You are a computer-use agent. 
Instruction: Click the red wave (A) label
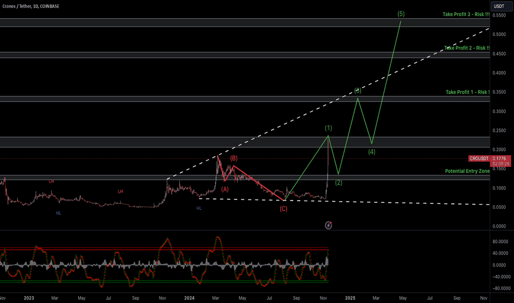225,190
